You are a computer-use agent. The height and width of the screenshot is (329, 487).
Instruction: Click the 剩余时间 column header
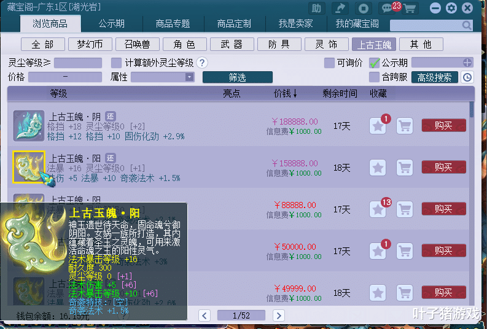coord(340,93)
